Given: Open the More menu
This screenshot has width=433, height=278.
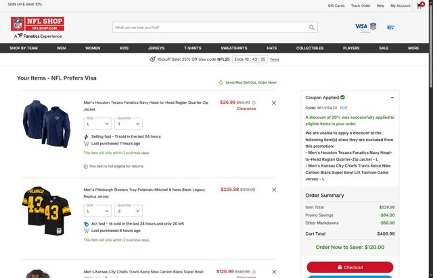Looking at the screenshot, I should click(x=413, y=48).
